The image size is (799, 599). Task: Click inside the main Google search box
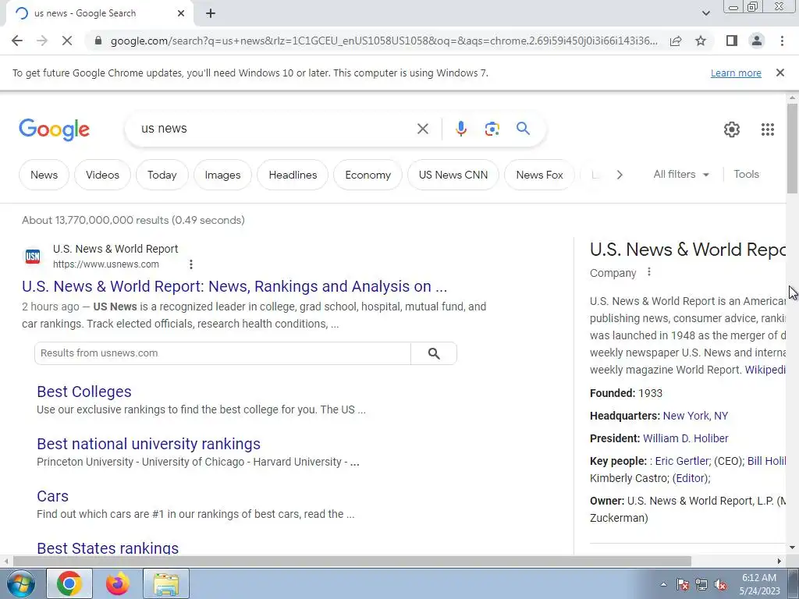coord(275,129)
